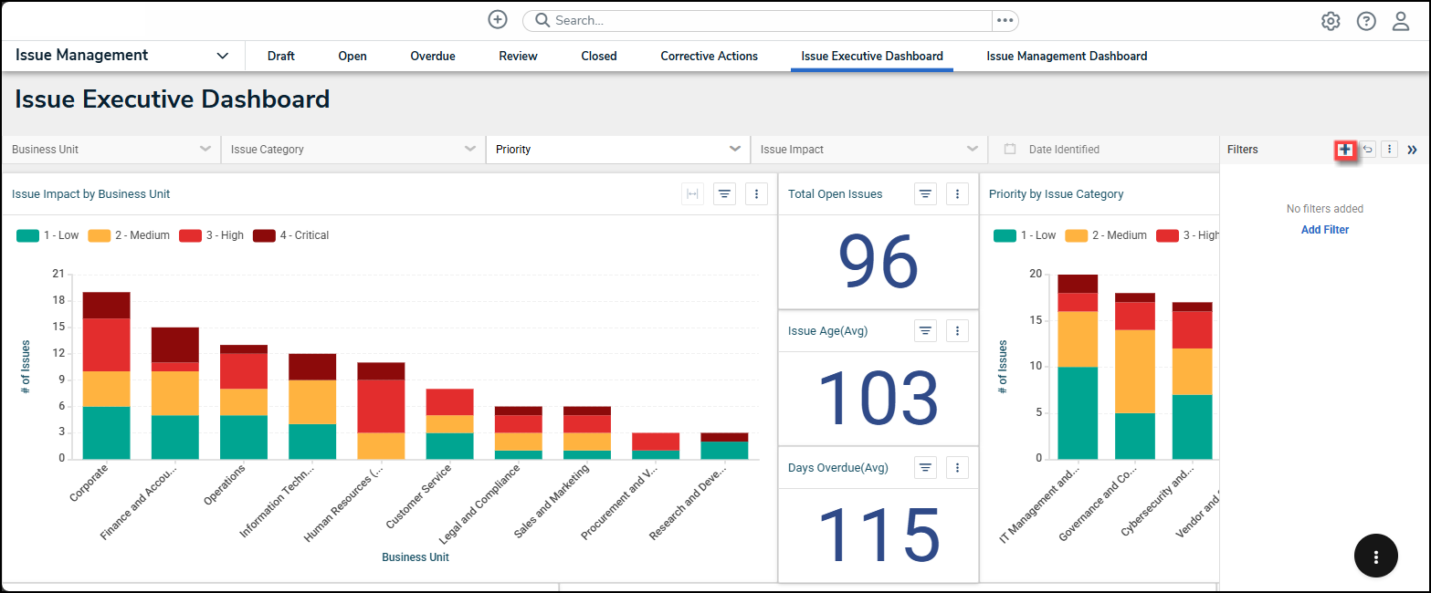Open filter icon on Total Open Issues

925,193
